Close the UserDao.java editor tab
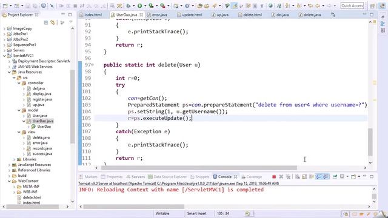Viewport: 388px width, 218px height. click(141, 15)
